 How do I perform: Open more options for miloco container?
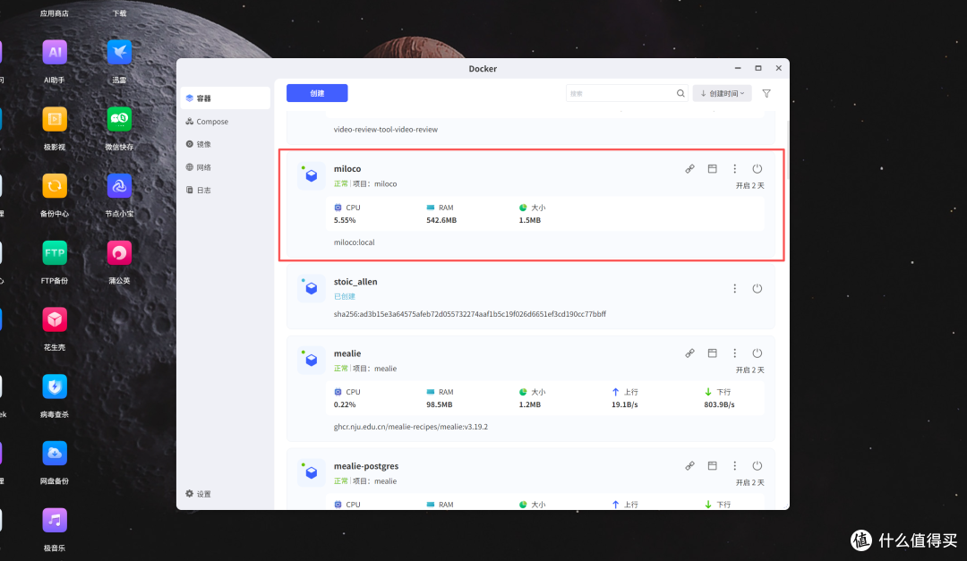734,169
